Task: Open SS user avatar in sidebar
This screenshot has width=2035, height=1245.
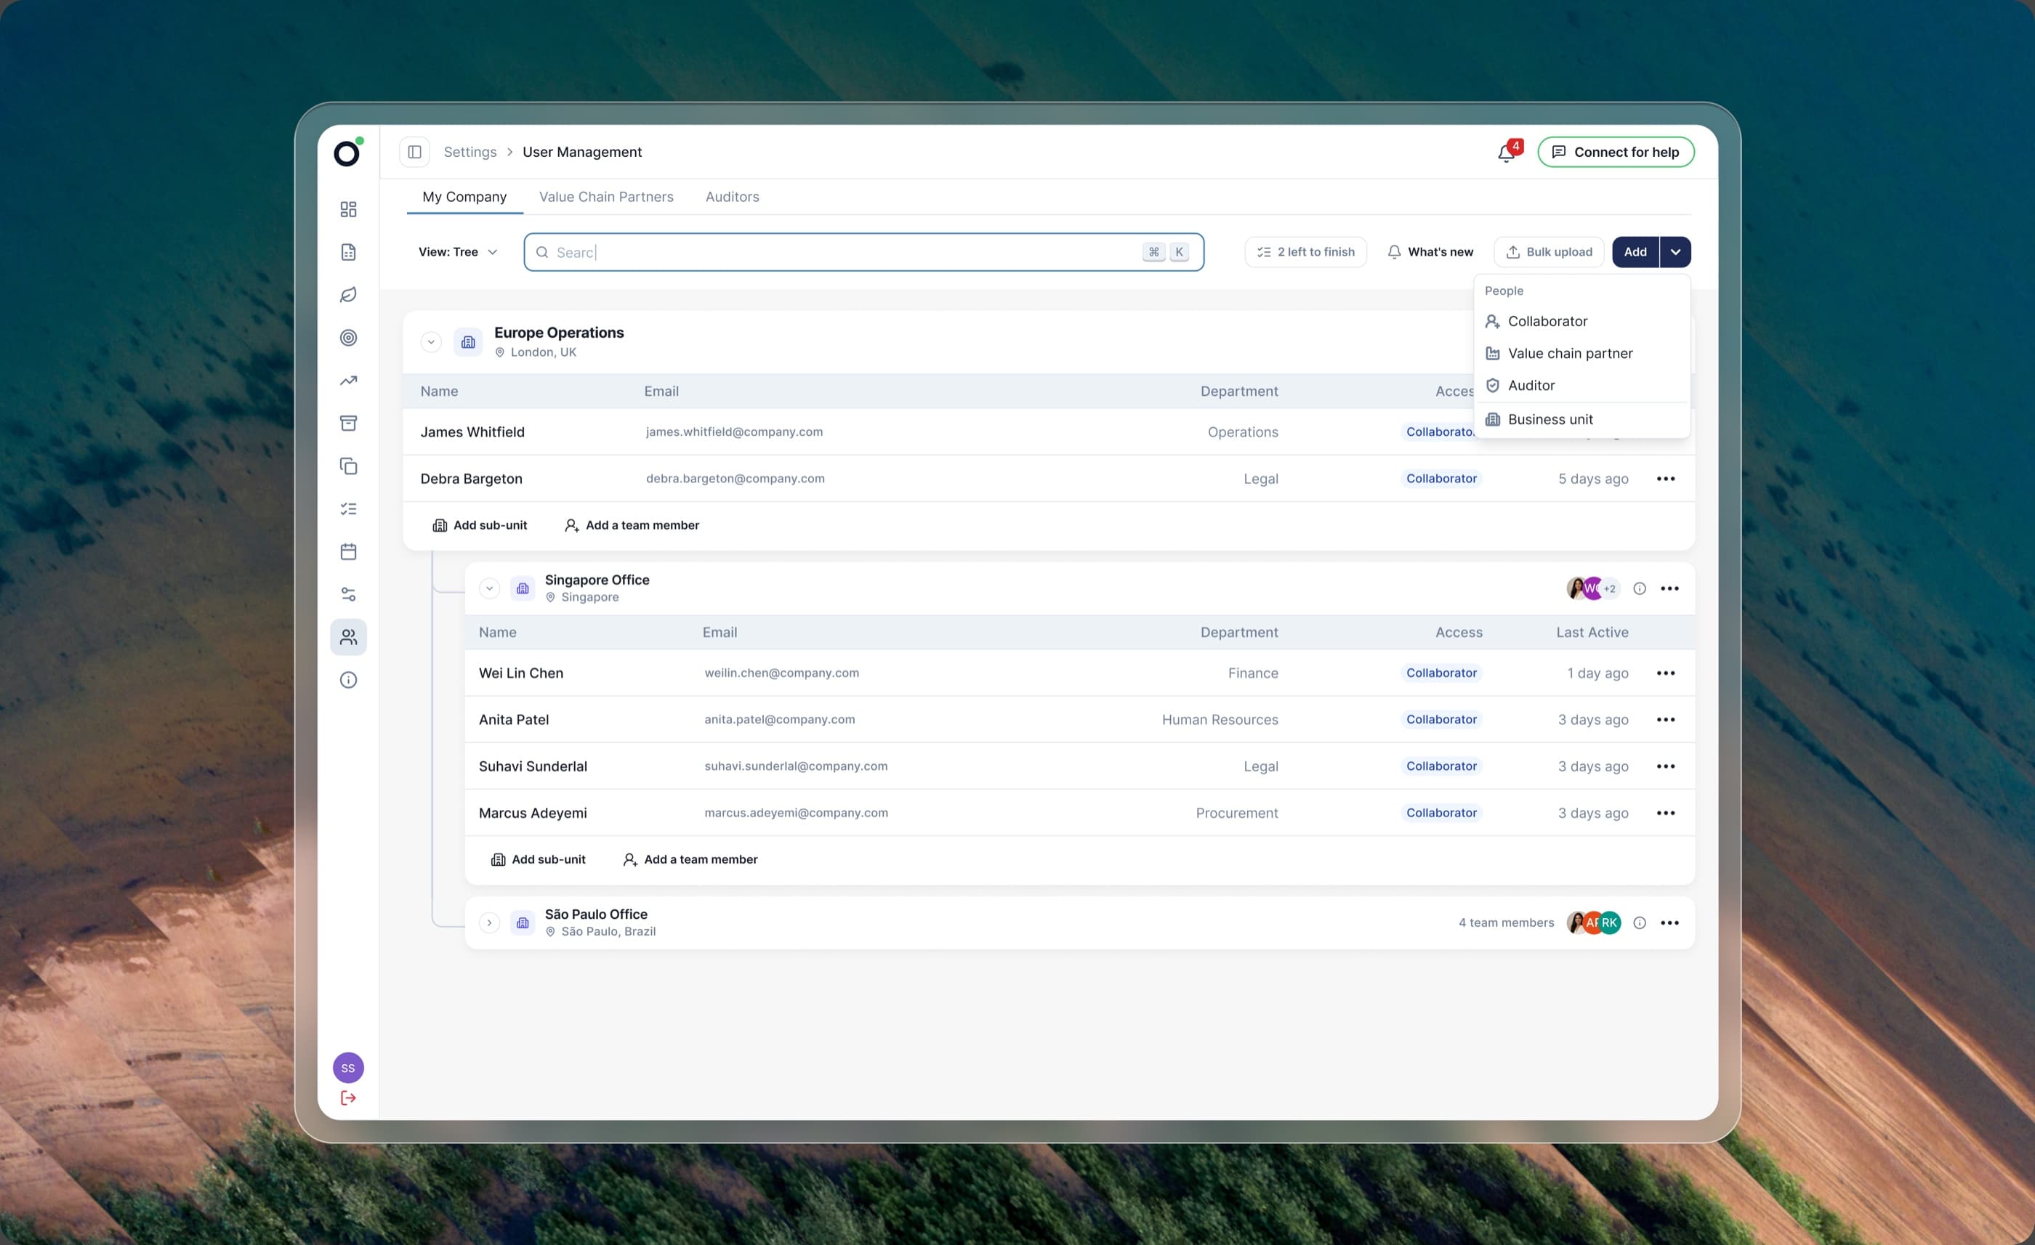Action: 349,1068
